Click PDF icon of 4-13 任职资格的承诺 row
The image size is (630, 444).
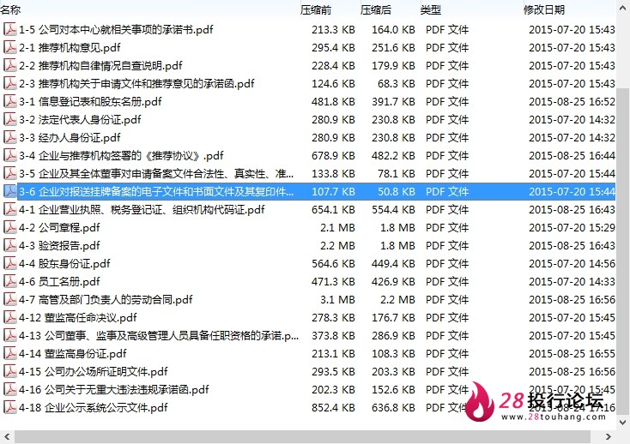9,335
